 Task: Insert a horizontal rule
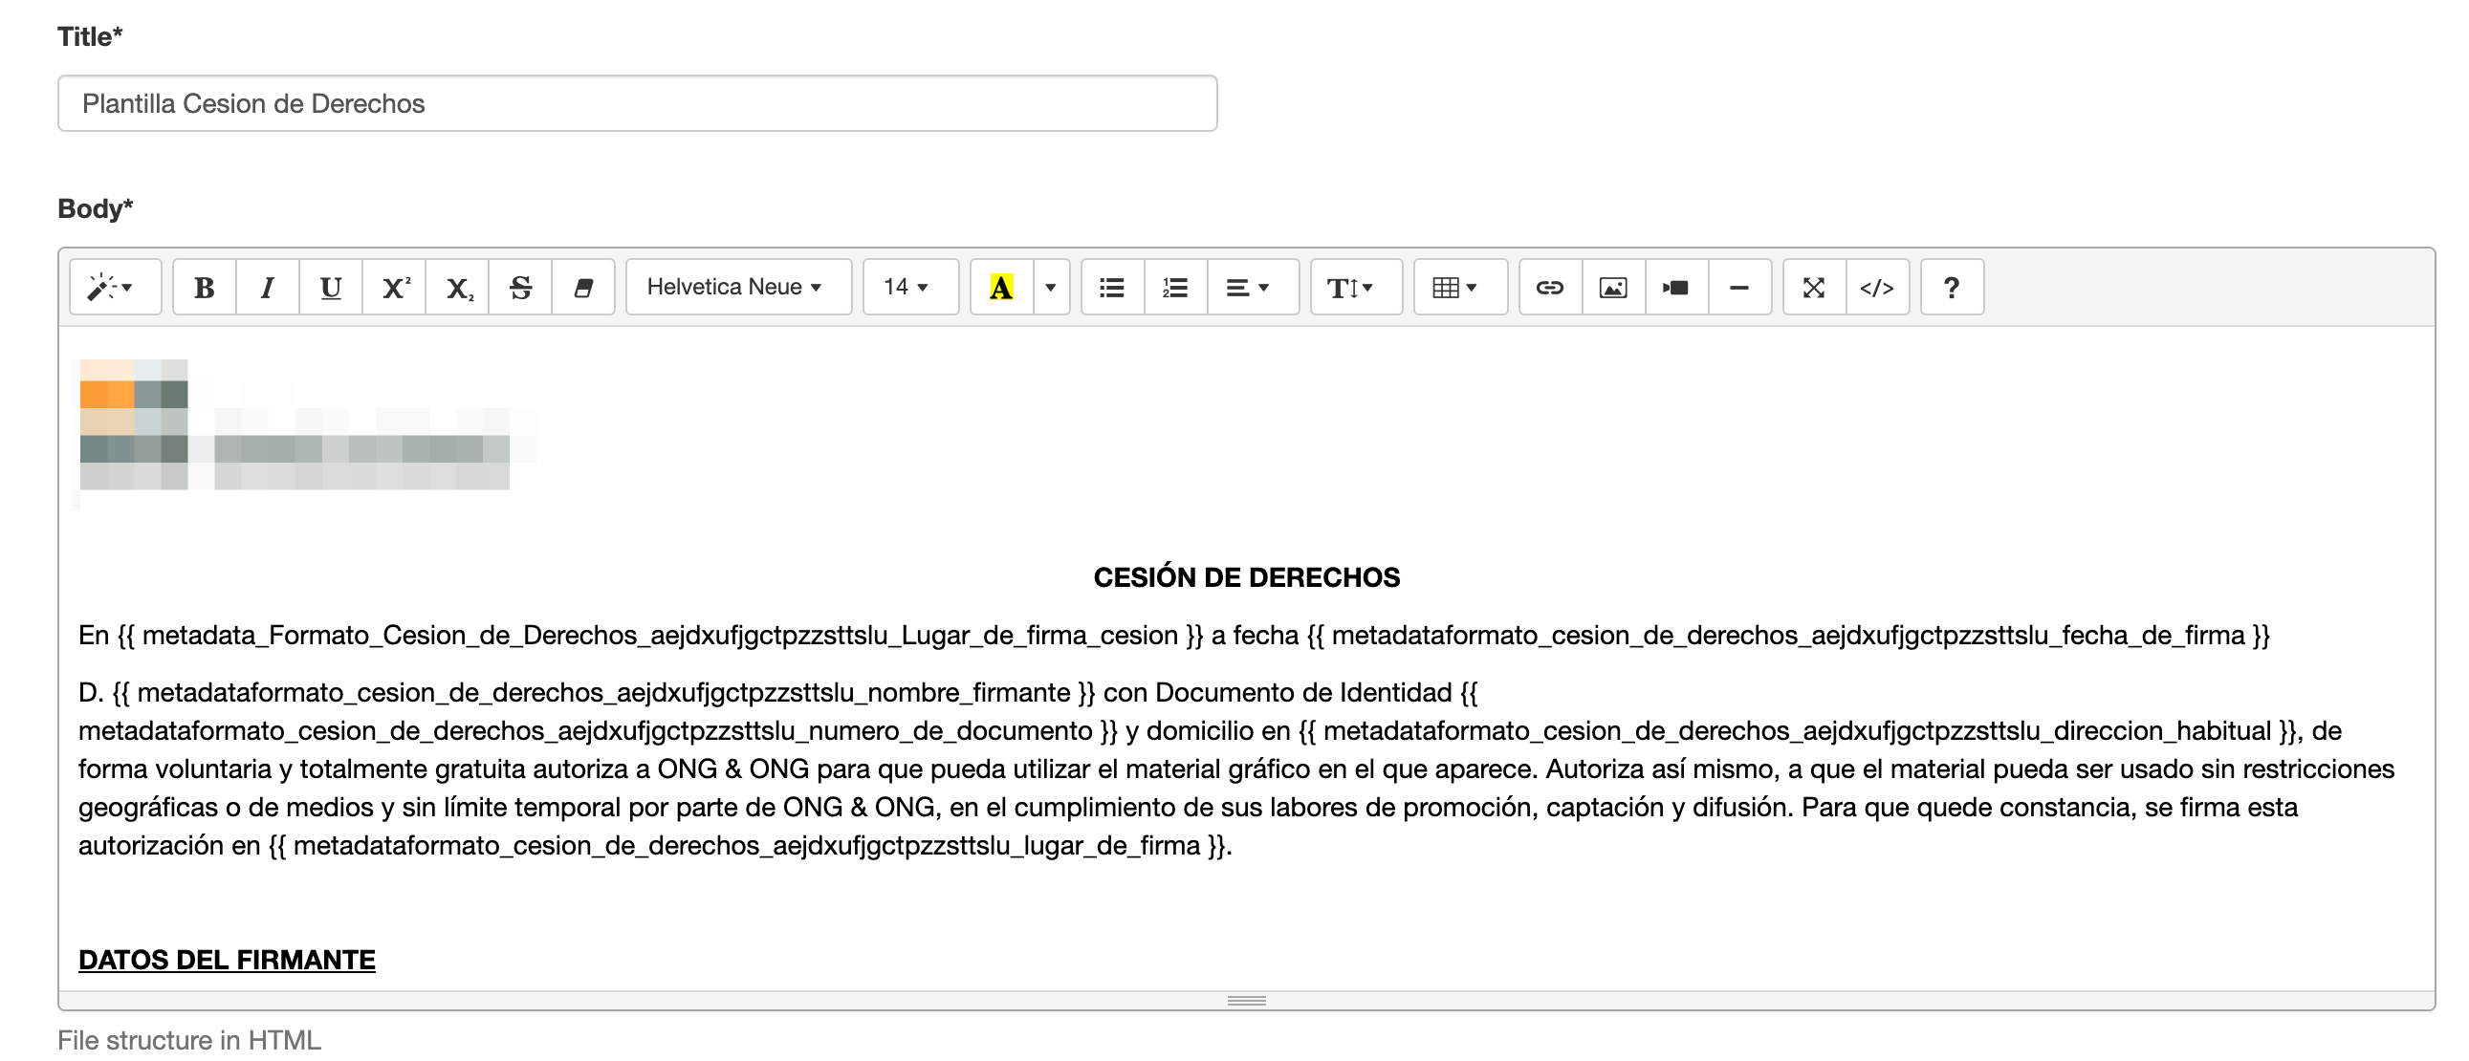coord(1739,287)
